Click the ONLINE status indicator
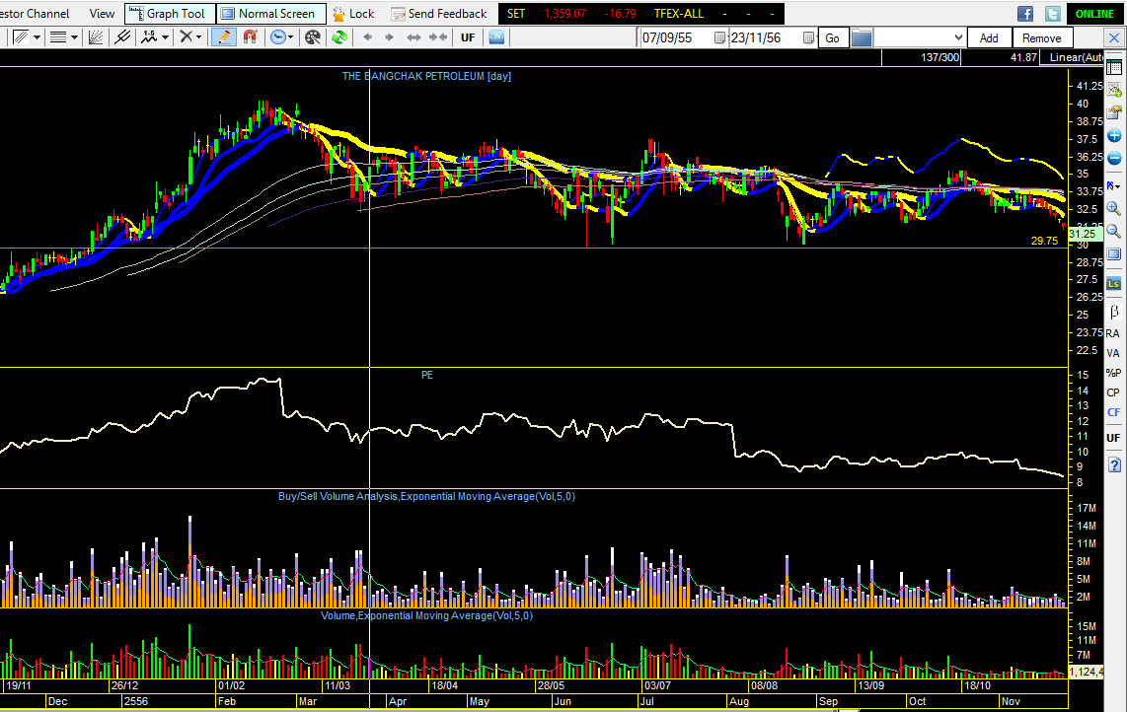The height and width of the screenshot is (712, 1127). click(1094, 14)
